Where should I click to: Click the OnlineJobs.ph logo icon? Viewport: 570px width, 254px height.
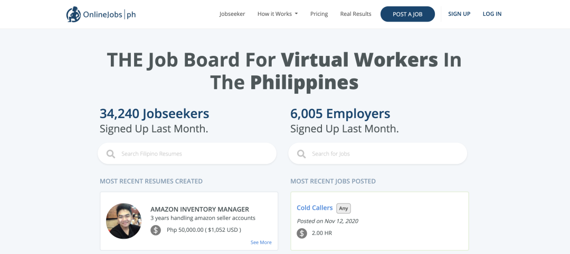pos(73,14)
